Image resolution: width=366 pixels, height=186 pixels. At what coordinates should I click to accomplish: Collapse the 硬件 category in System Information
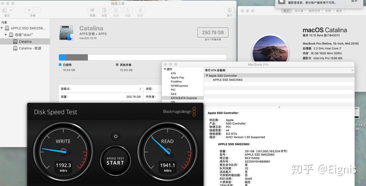(x=165, y=69)
